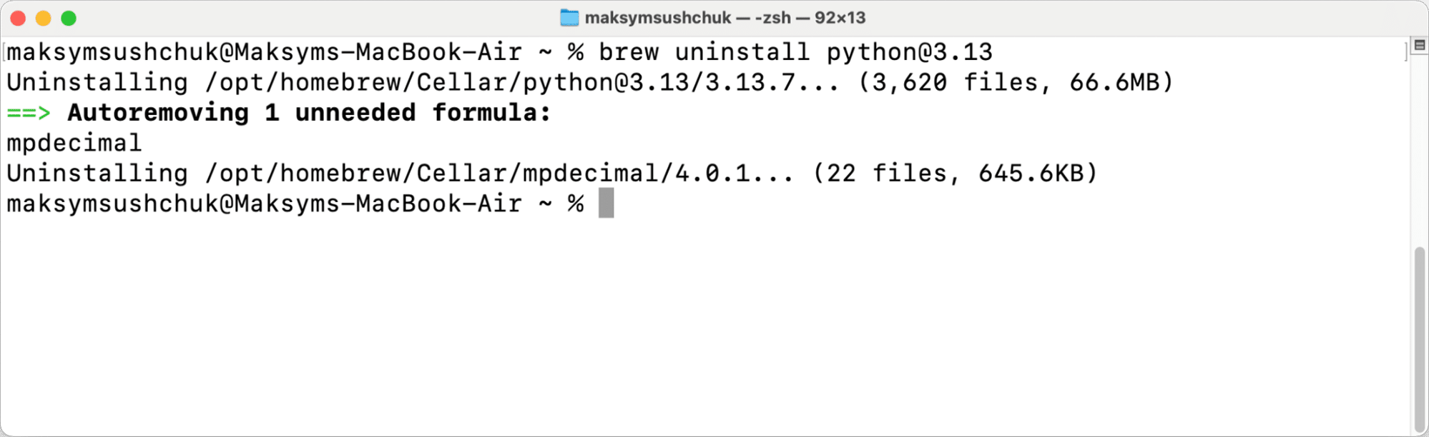Viewport: 1429px width, 437px height.
Task: Click the block cursor at the shell prompt
Action: (607, 204)
